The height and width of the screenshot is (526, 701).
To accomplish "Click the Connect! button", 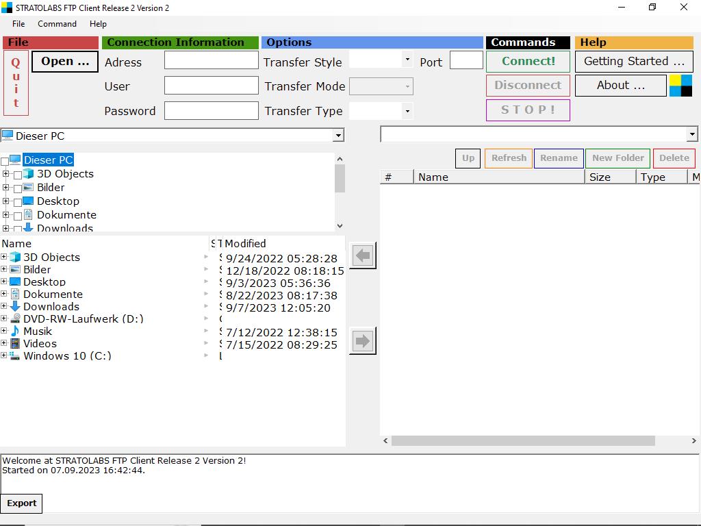I will [528, 61].
